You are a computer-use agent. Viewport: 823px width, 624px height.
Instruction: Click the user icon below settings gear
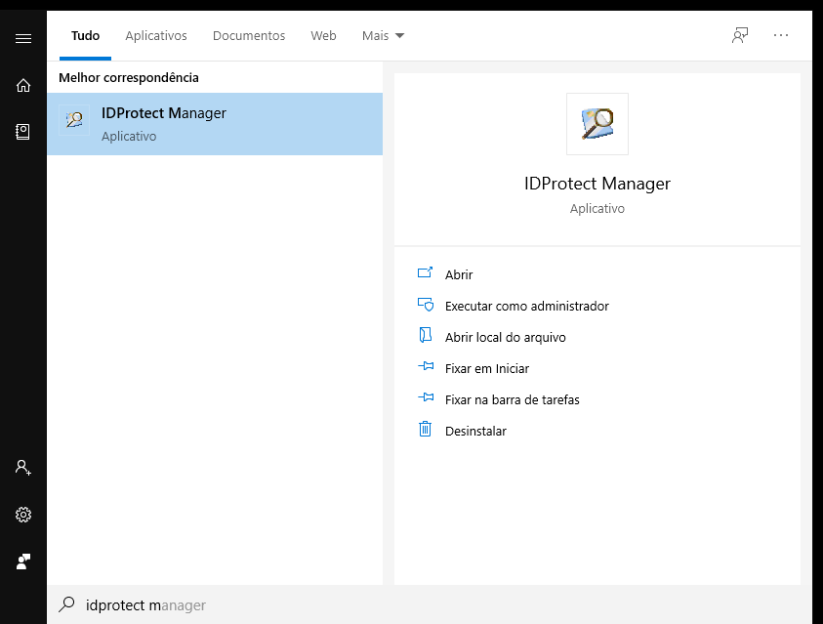23,562
